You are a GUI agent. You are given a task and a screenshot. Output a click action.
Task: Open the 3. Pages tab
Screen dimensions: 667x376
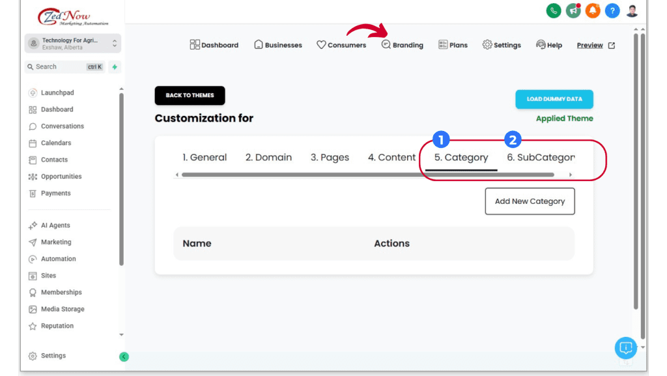click(x=330, y=157)
